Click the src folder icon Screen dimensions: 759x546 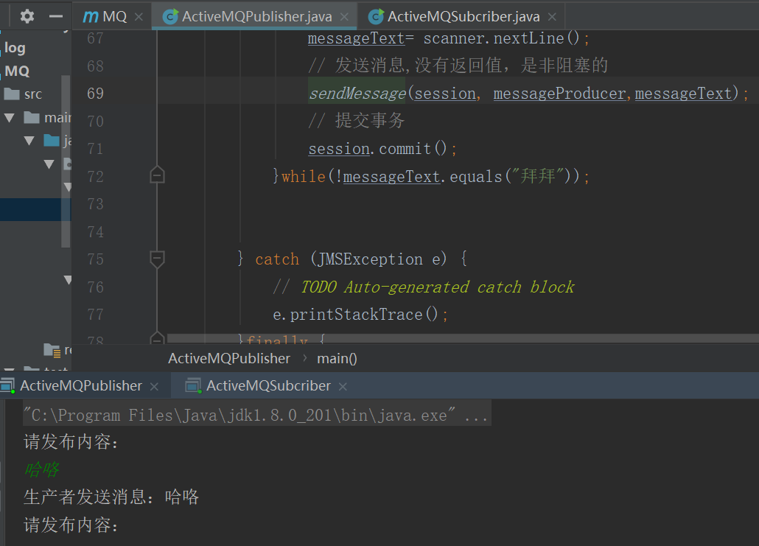(12, 94)
